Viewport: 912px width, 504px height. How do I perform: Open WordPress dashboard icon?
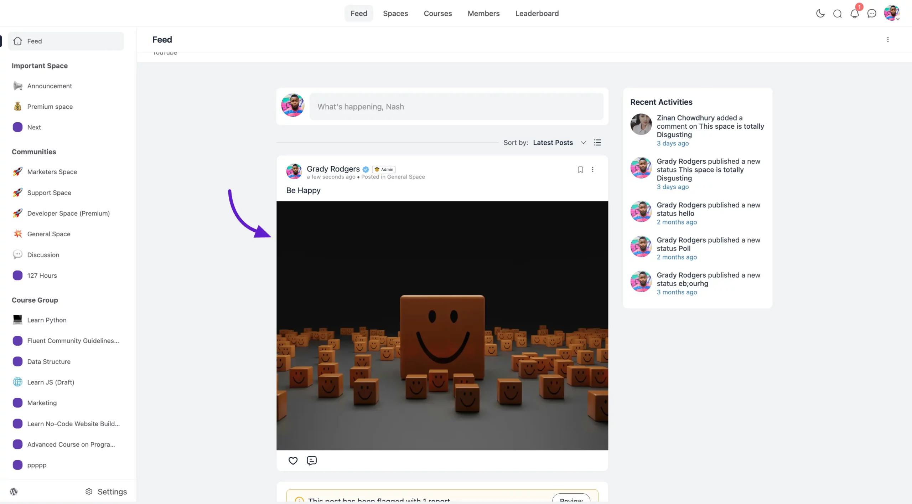[x=14, y=492]
